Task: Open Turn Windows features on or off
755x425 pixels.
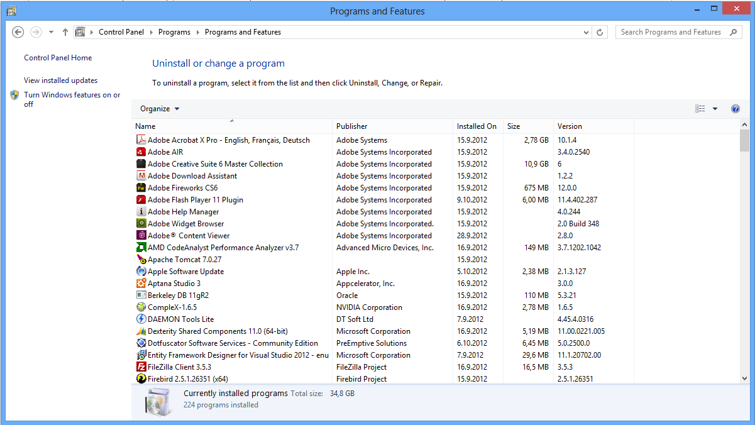Action: point(72,96)
